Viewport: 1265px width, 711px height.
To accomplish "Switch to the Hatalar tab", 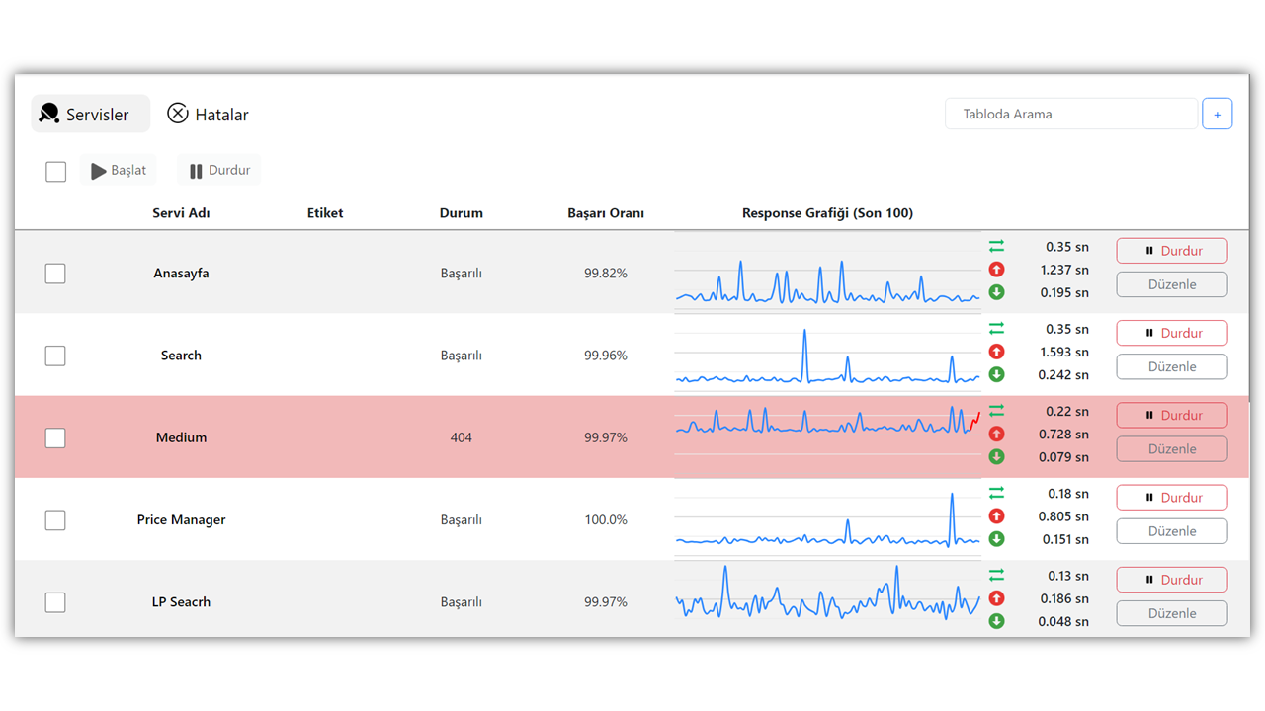I will tap(208, 114).
